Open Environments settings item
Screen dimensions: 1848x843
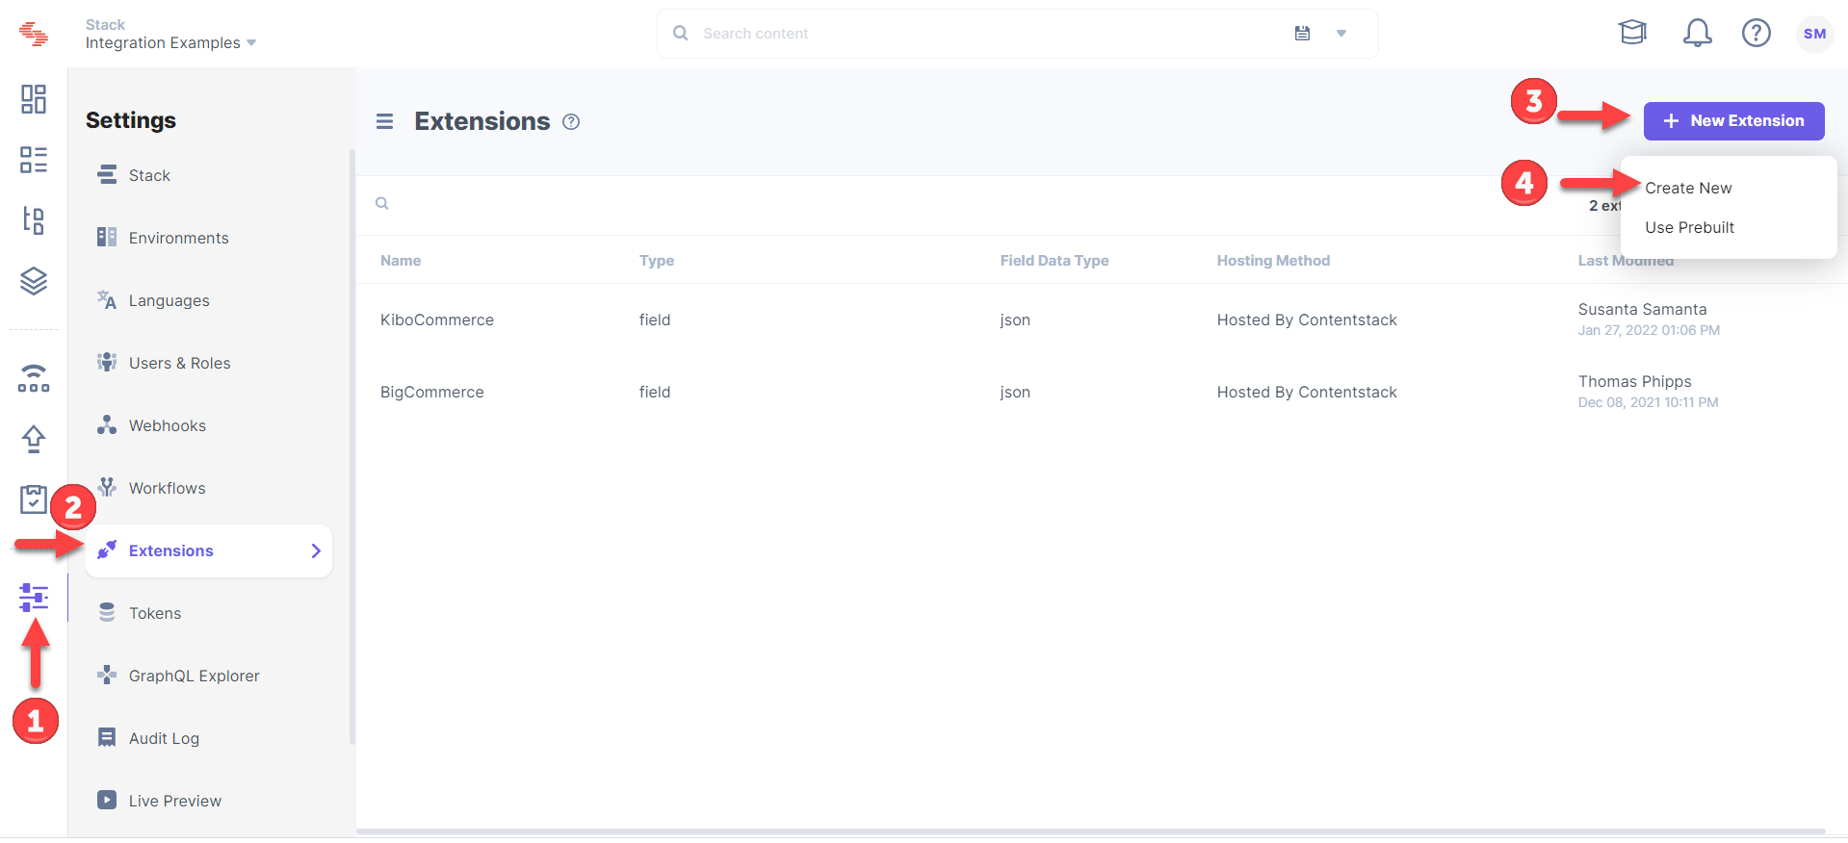pos(209,238)
